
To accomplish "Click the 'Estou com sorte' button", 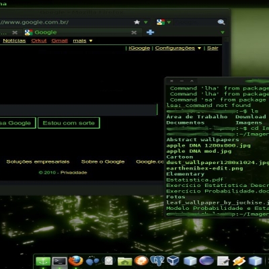I will click(x=69, y=123).
